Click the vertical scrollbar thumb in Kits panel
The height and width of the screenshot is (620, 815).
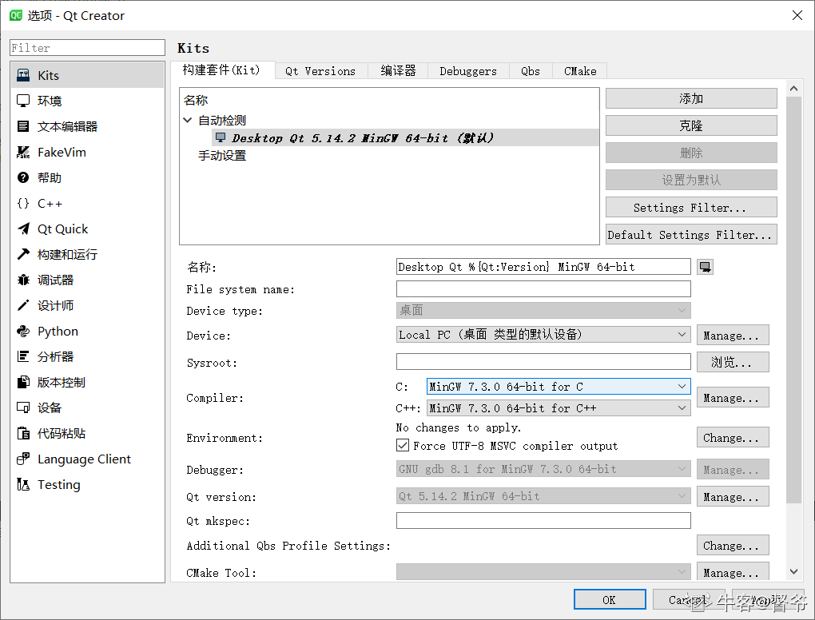tap(793, 300)
